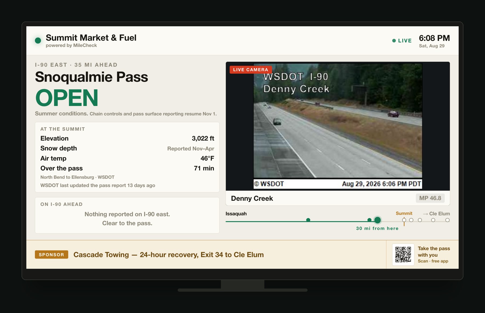Click the 46°F temperature value
Viewport: 485px width, 313px height.
coord(207,158)
